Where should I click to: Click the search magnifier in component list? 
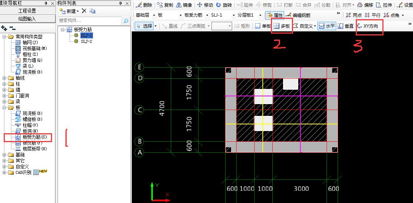(125, 21)
